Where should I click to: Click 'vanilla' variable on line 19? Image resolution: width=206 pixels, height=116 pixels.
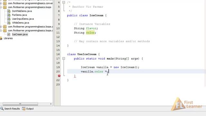(x=102, y=67)
